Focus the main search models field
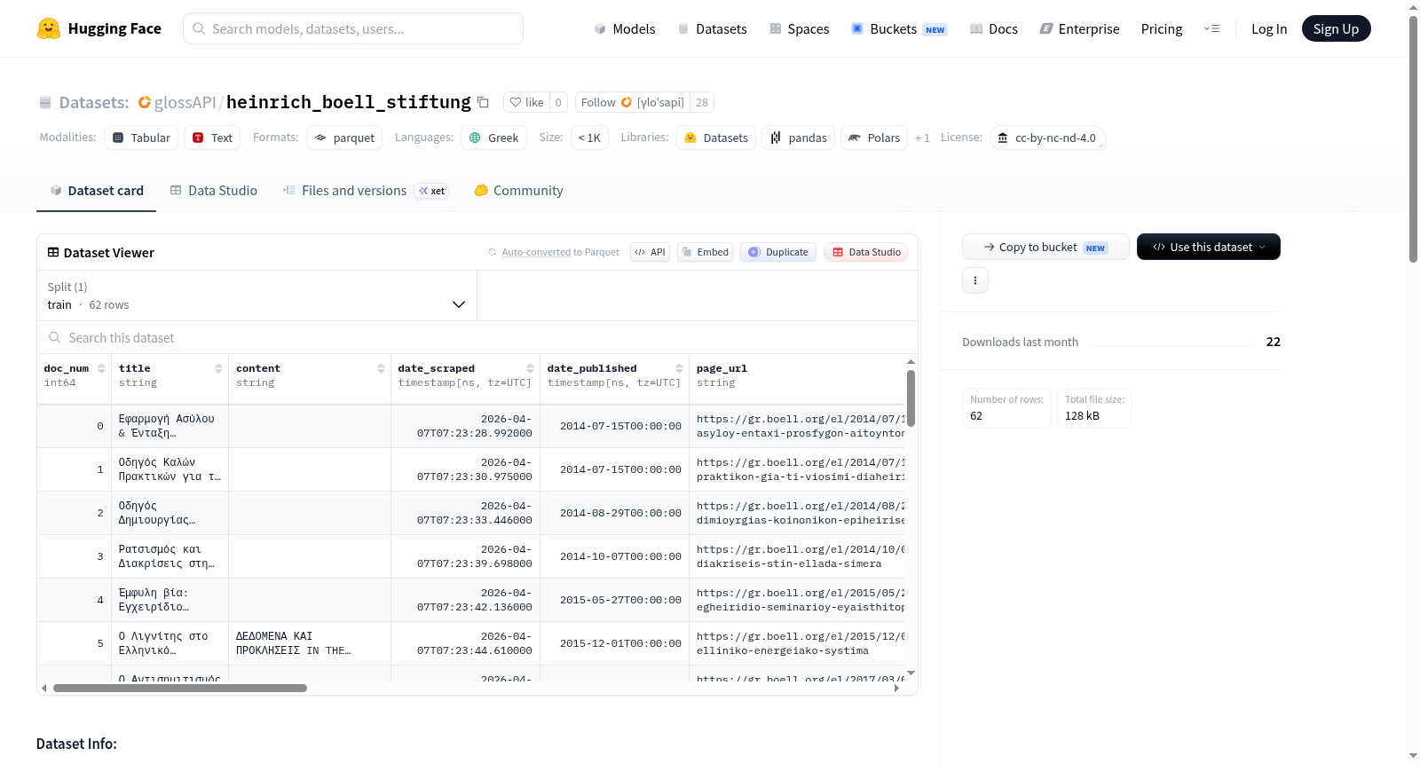1420x764 pixels. [x=353, y=28]
